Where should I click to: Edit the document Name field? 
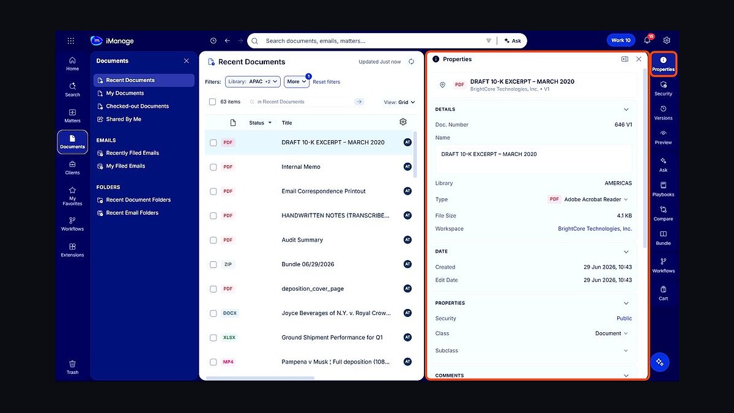click(x=533, y=159)
